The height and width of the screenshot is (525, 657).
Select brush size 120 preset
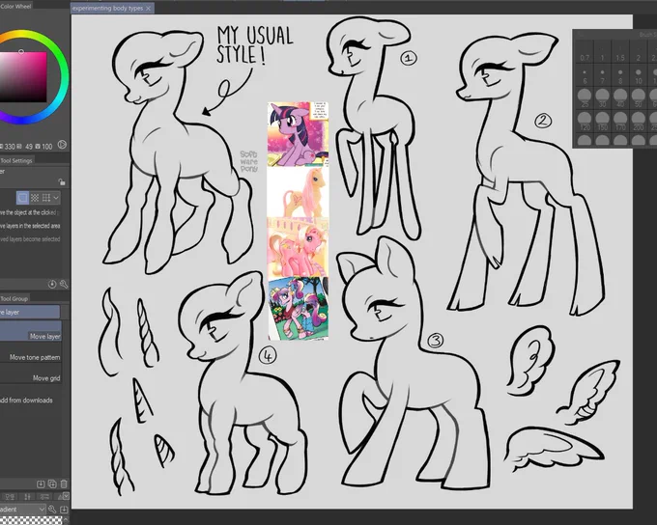[585, 122]
